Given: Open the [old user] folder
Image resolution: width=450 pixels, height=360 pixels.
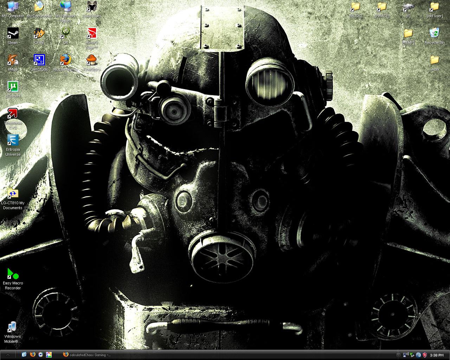Looking at the screenshot, I should (435, 9).
